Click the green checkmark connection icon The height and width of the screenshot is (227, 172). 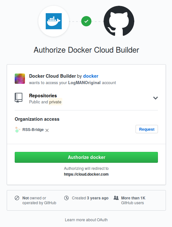(x=86, y=21)
